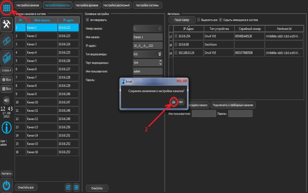Click the Порт видеоданных spinner arrows
This screenshot has height=193, width=308.
[160, 63]
